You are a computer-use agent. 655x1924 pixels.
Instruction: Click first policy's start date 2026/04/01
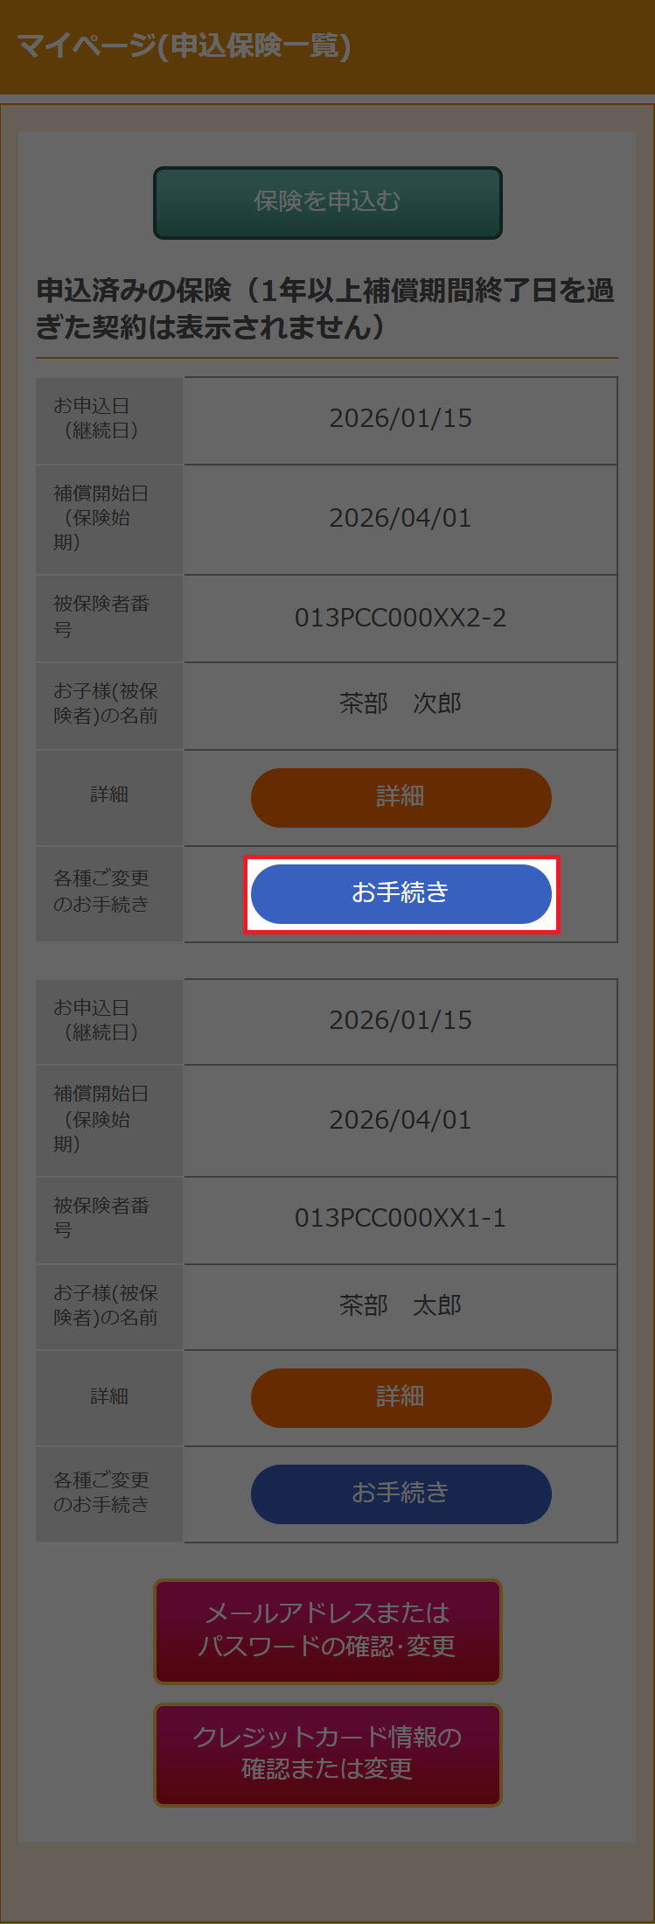(x=401, y=518)
